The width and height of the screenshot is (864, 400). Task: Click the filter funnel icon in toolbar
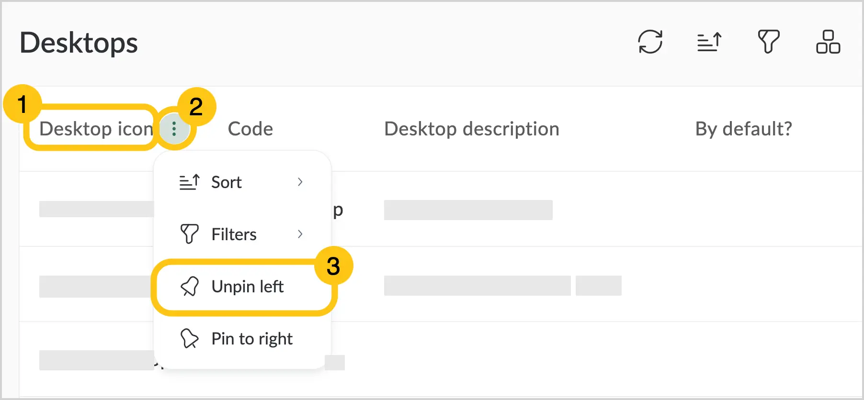pos(769,42)
